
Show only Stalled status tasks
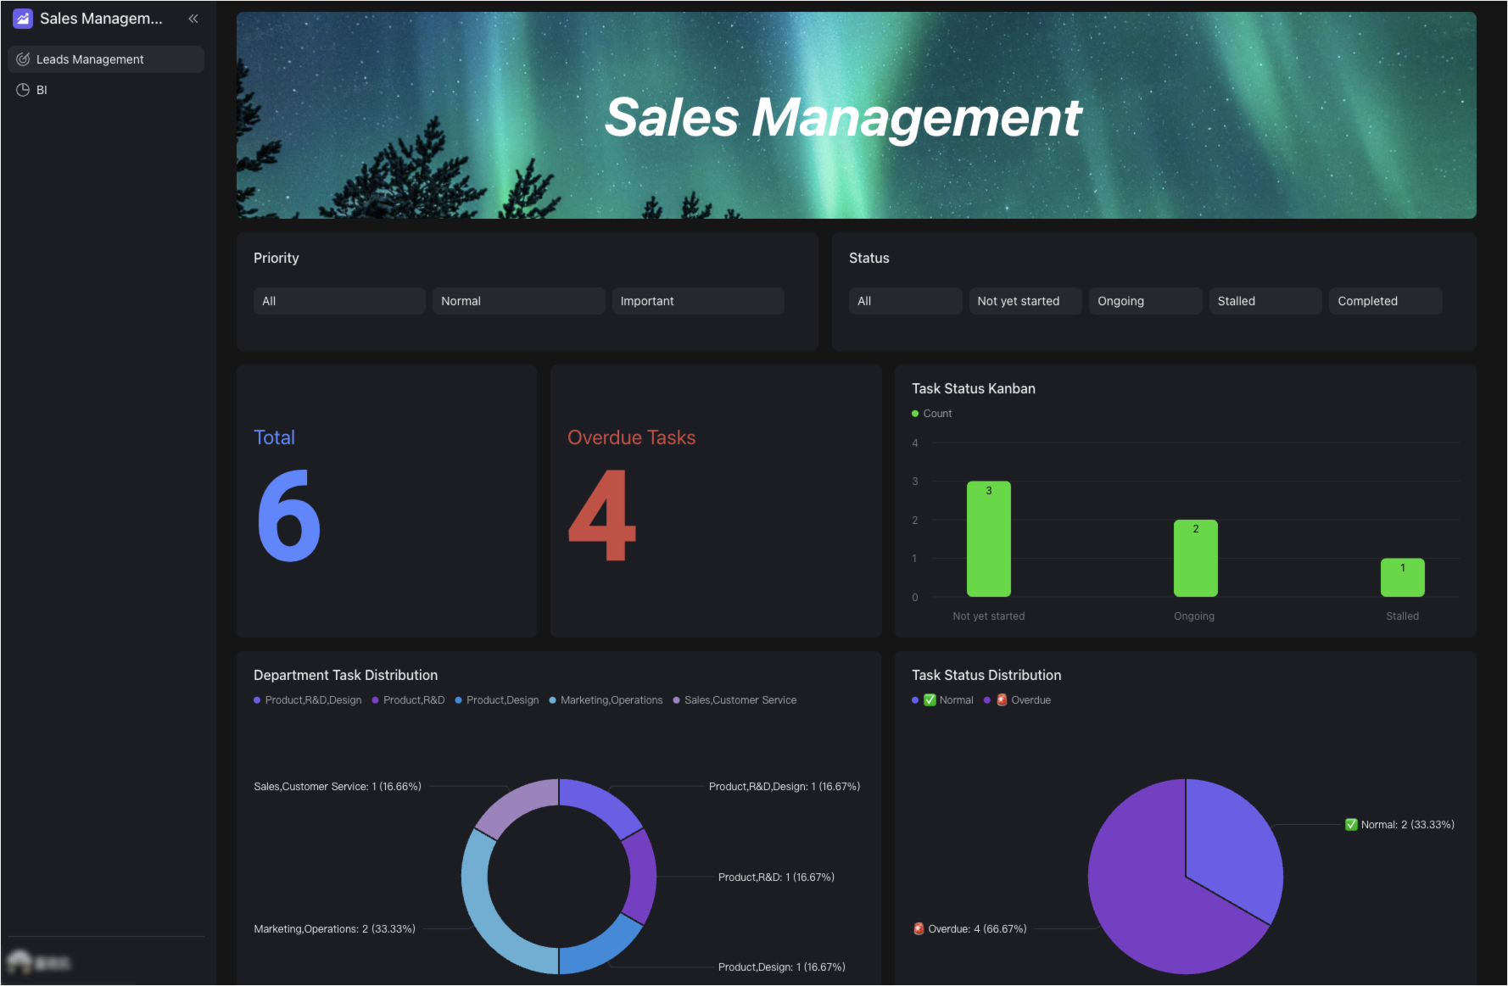click(x=1265, y=301)
